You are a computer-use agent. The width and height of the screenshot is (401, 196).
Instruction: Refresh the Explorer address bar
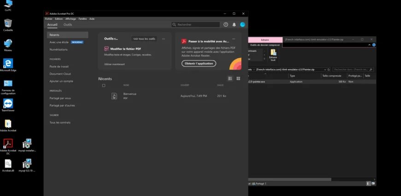pos(329,69)
